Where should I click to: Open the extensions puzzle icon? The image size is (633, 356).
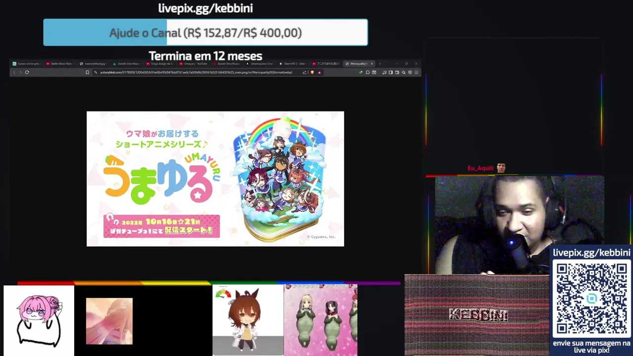click(x=367, y=72)
